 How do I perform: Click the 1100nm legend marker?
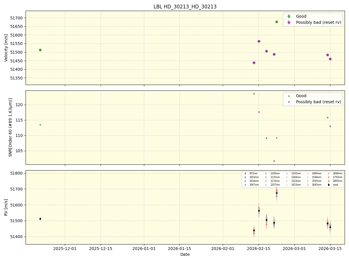pyautogui.click(x=266, y=173)
